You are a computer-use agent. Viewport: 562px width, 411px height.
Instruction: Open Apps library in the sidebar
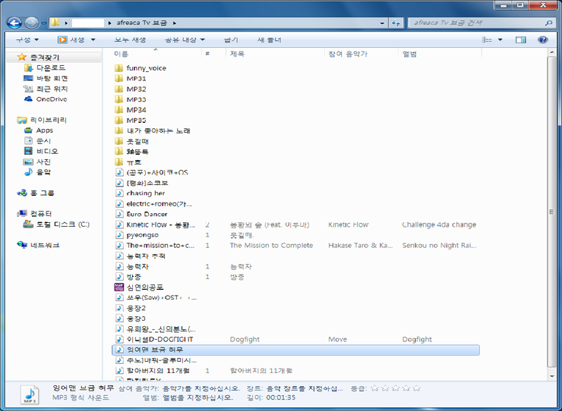pos(38,130)
